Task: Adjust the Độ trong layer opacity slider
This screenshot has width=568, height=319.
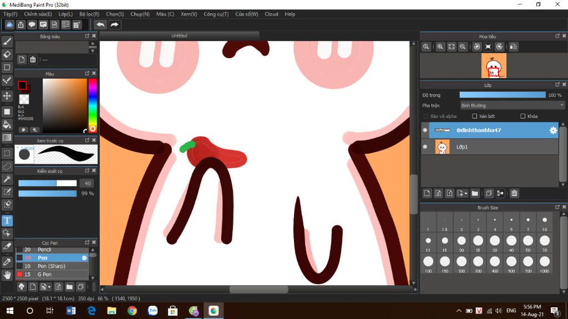Action: point(503,95)
